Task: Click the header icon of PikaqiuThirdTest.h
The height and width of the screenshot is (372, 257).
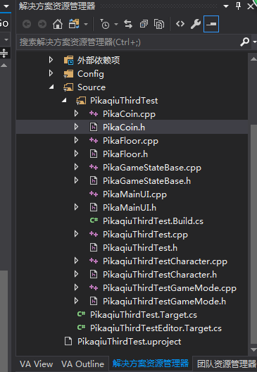Action: (94, 248)
